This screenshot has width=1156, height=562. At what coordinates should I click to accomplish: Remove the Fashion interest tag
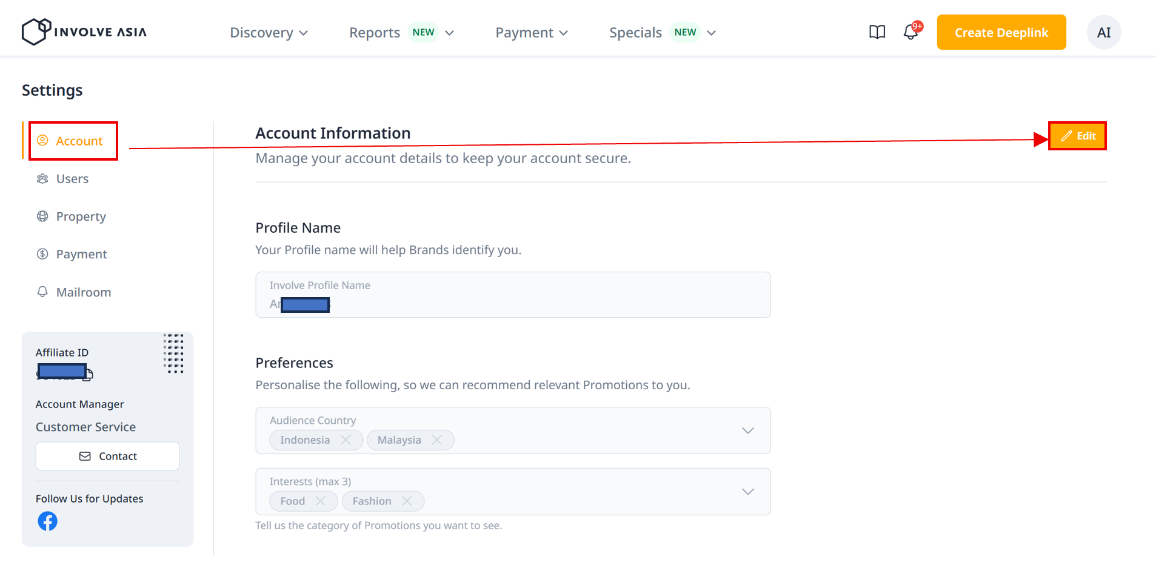click(x=407, y=501)
